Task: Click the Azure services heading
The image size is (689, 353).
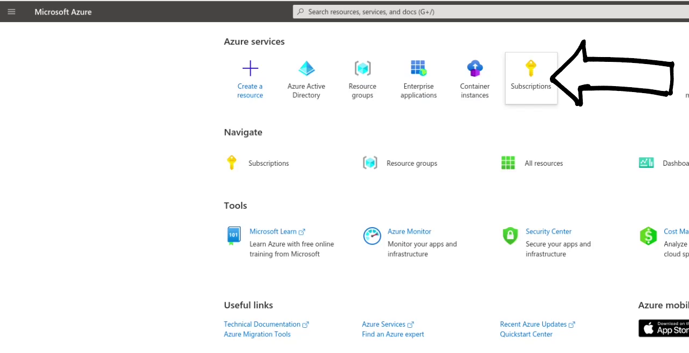Action: pos(254,41)
